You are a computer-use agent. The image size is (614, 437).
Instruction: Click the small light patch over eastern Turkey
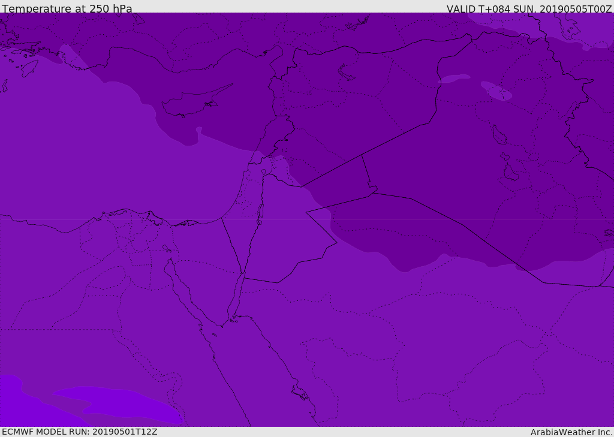tap(496, 91)
